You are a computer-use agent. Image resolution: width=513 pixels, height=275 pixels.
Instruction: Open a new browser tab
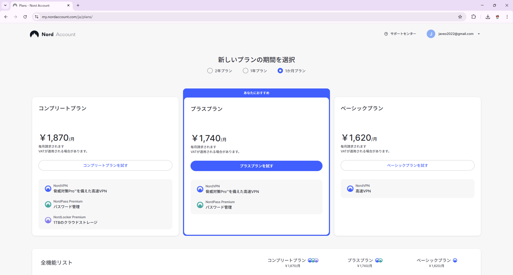click(x=78, y=5)
